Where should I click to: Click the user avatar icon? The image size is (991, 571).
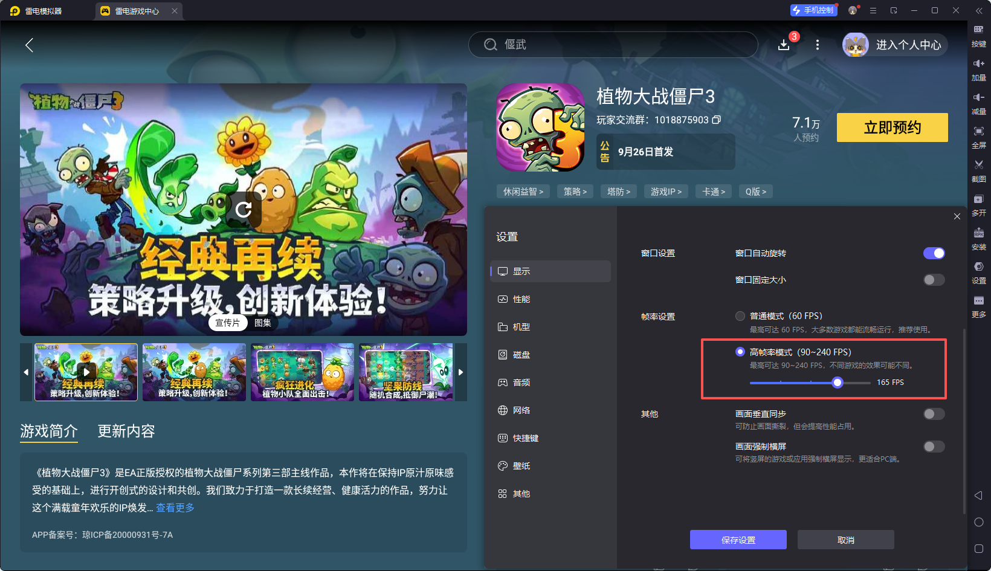click(x=856, y=45)
